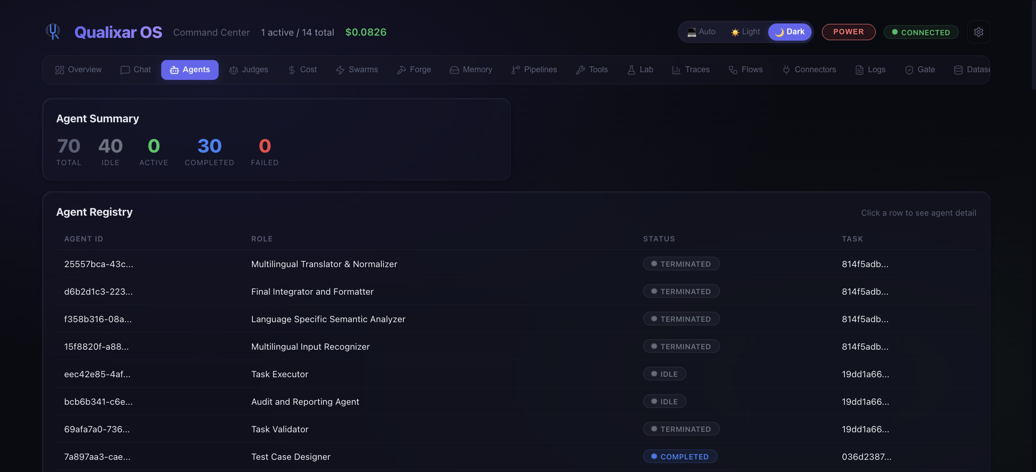Image resolution: width=1036 pixels, height=472 pixels.
Task: Click the Forge hammer icon
Action: pos(401,70)
